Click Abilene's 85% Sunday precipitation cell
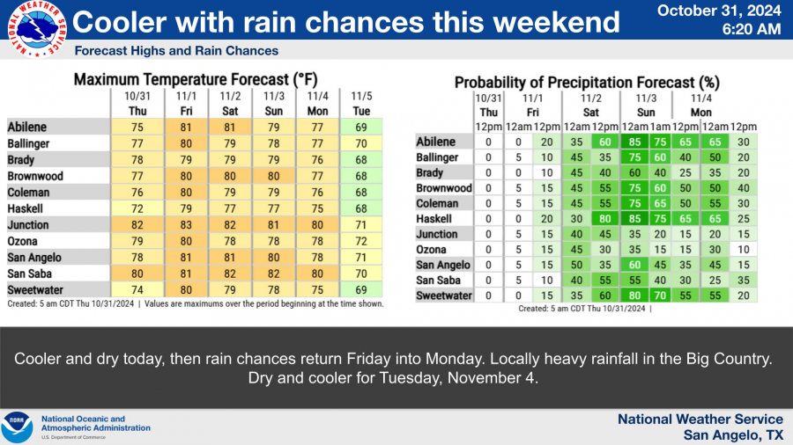 coord(634,142)
